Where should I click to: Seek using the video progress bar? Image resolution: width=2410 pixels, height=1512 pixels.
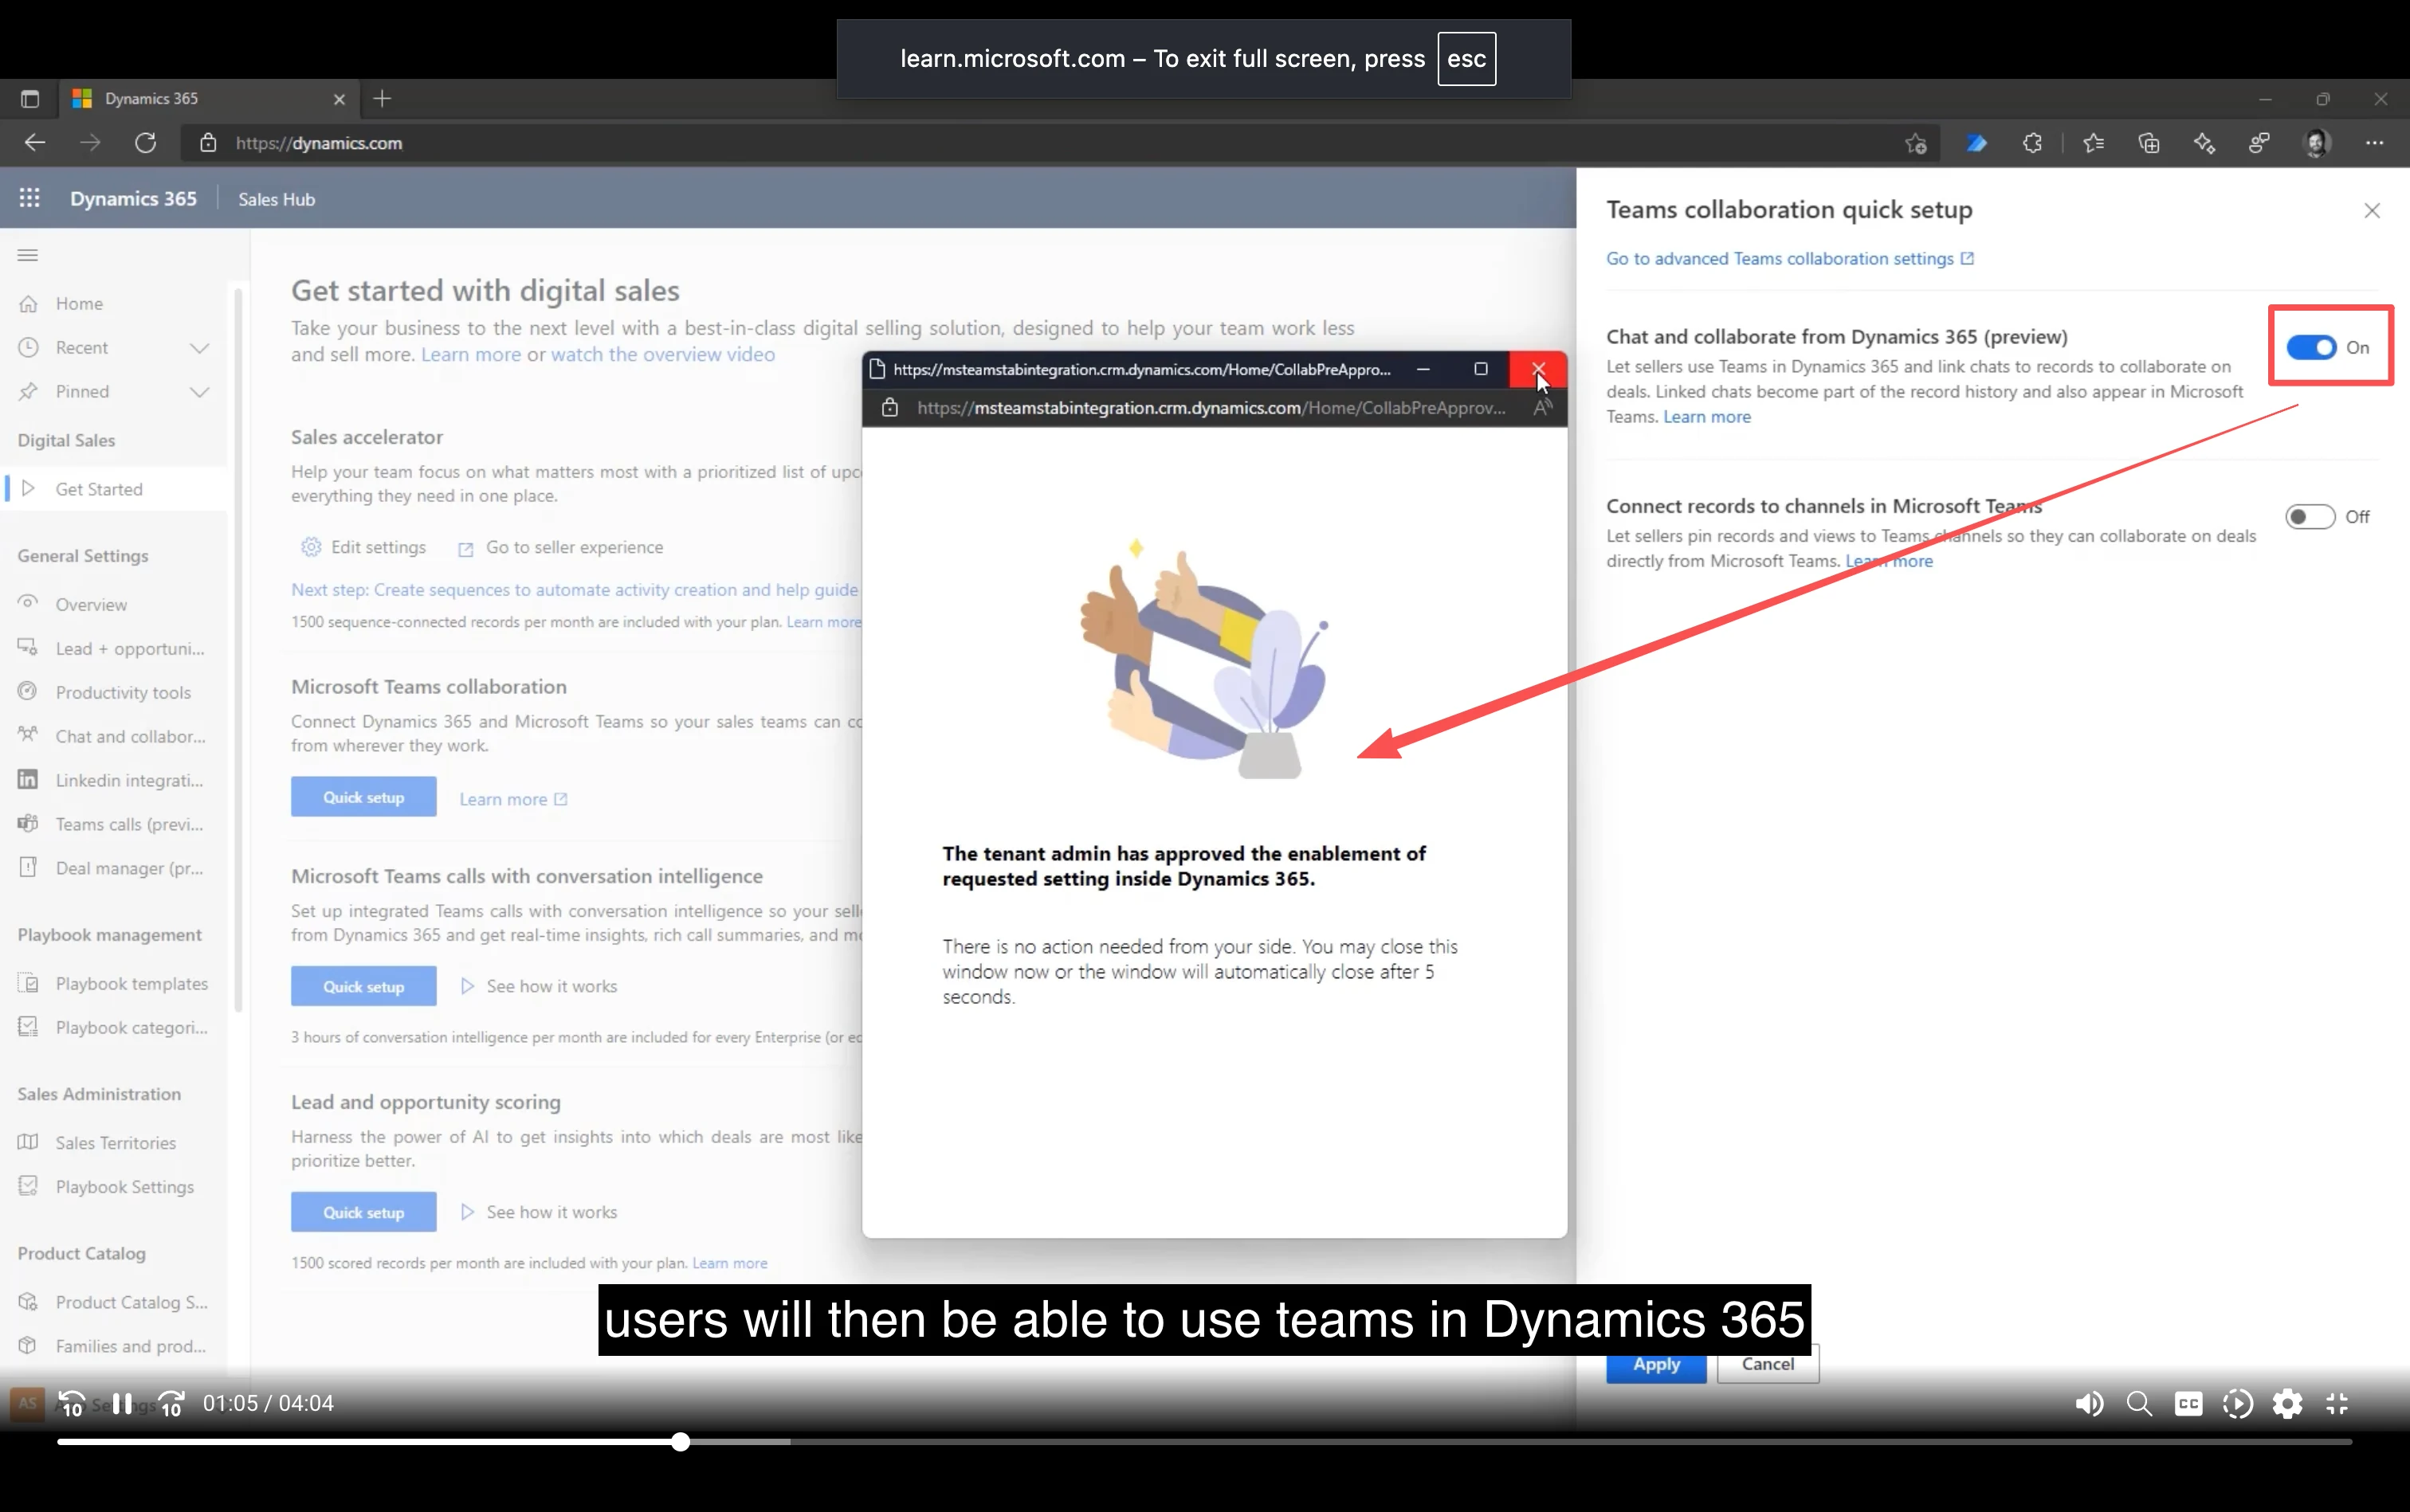pos(1204,1442)
